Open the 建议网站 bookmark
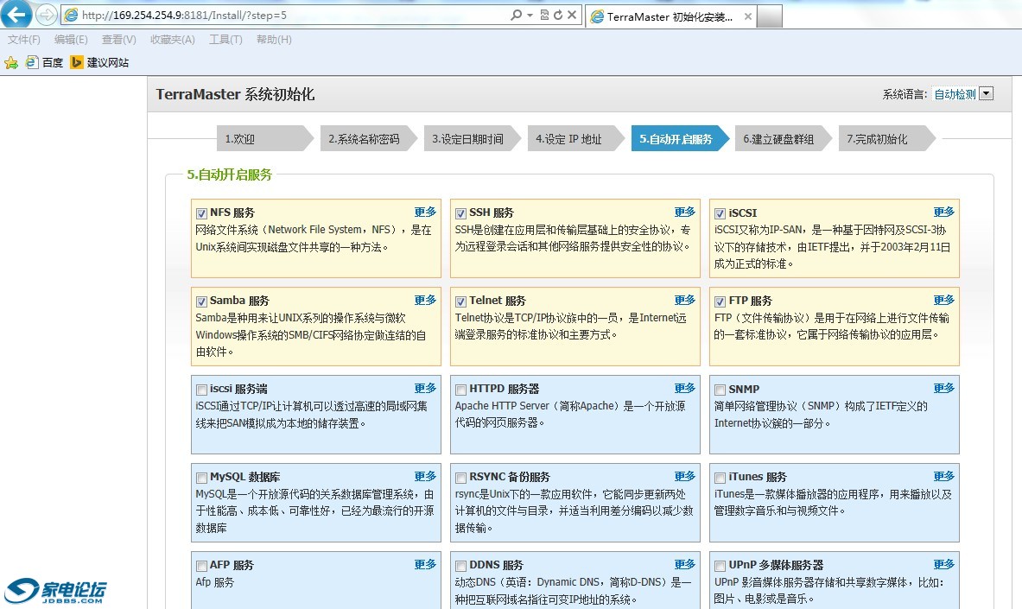Viewport: 1022px width, 609px height. point(99,62)
